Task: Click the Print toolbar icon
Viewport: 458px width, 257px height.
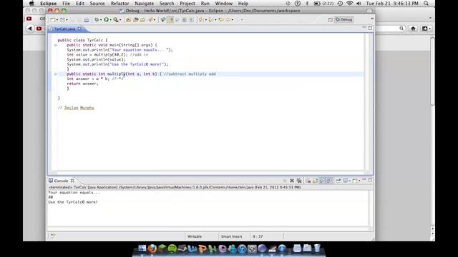Action: pyautogui.click(x=87, y=20)
